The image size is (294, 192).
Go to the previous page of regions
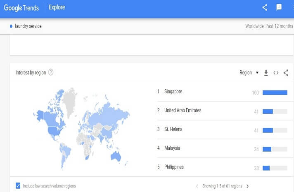tap(197, 186)
